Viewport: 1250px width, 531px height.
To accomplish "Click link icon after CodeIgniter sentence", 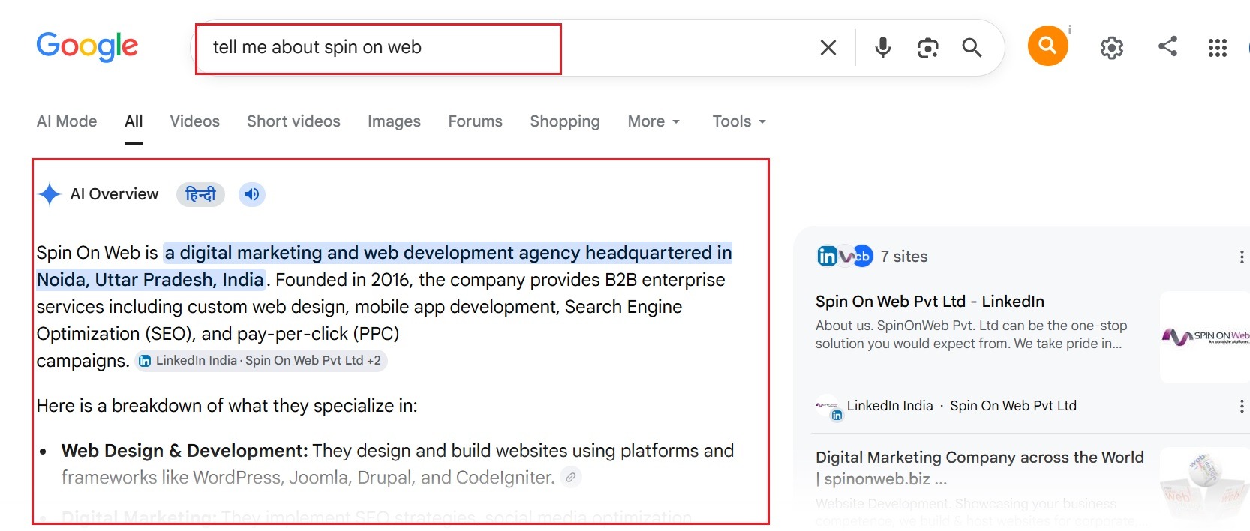I will 571,477.
